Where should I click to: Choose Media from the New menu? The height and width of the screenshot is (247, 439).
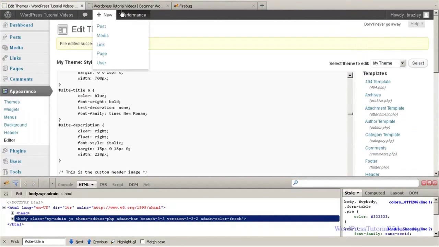(103, 35)
